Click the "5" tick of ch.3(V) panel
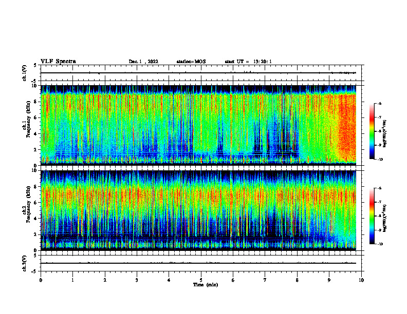 tap(36, 256)
